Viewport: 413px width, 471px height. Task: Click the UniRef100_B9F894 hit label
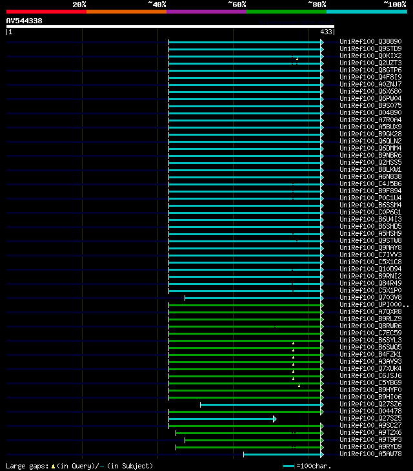[x=370, y=191]
